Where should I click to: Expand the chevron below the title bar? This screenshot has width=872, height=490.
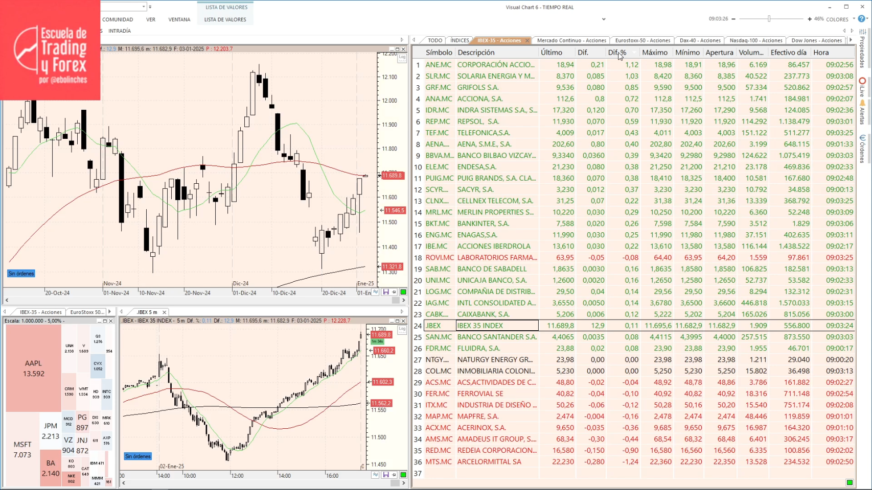[604, 19]
